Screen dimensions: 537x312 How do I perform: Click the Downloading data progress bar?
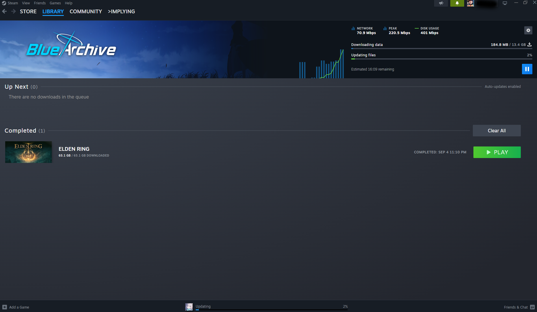442,49
